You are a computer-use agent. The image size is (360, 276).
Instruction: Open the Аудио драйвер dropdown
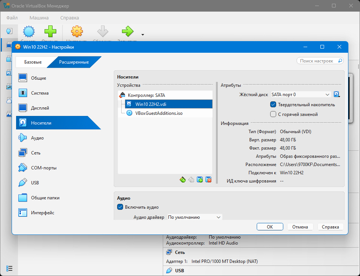click(x=195, y=217)
